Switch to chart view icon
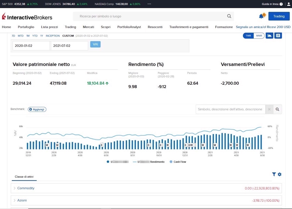 [x=269, y=36]
